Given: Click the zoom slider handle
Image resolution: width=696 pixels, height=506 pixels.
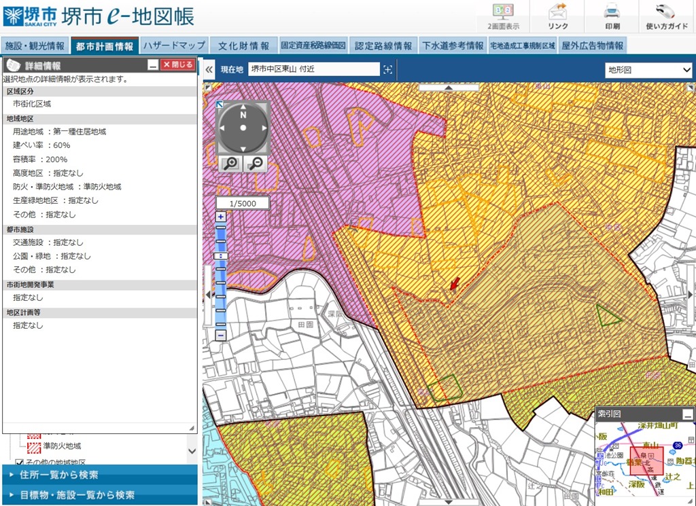Looking at the screenshot, I should coord(221,256).
